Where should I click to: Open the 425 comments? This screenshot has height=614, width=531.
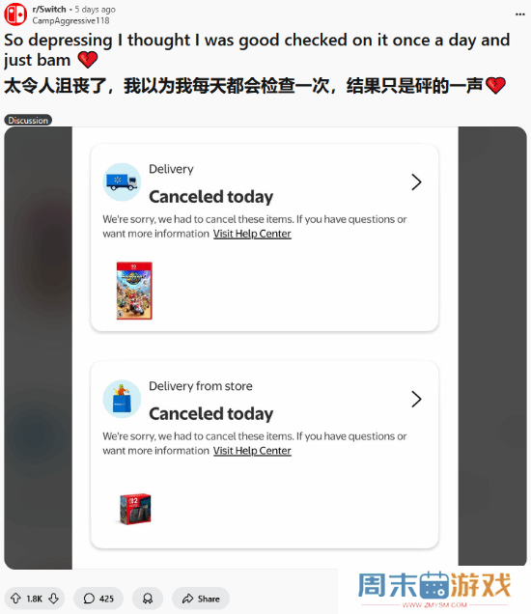click(98, 599)
